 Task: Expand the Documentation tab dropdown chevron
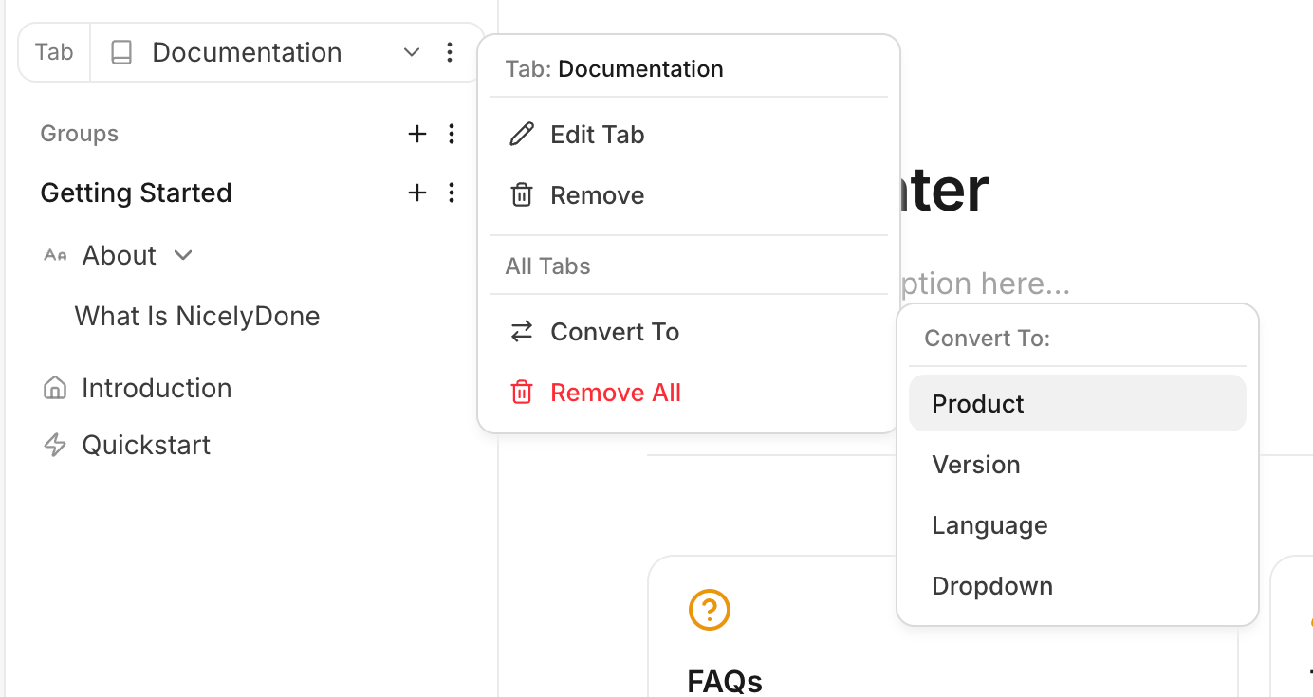[x=412, y=52]
